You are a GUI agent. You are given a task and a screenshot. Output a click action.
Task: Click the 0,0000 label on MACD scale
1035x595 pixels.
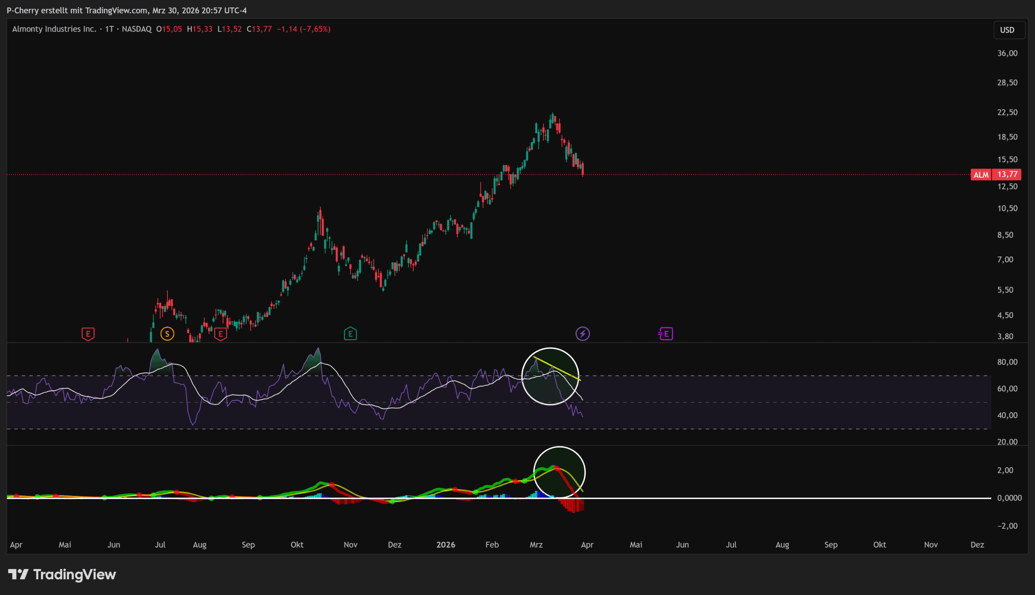[1009, 498]
